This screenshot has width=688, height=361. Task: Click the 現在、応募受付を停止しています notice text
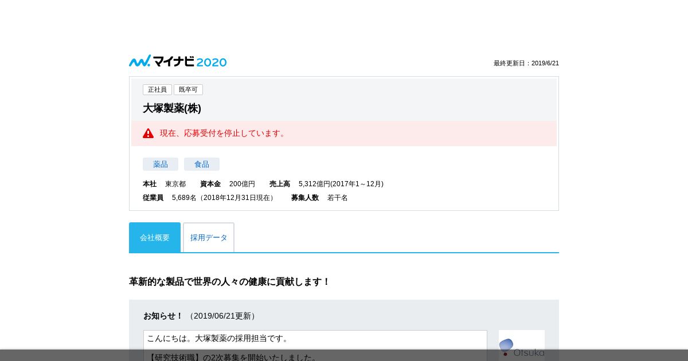click(x=224, y=134)
